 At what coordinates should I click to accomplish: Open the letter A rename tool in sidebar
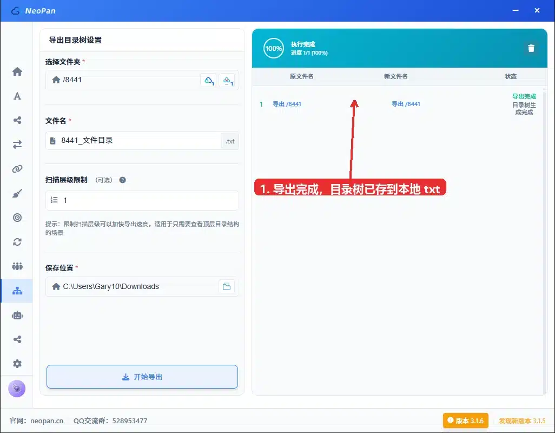17,96
